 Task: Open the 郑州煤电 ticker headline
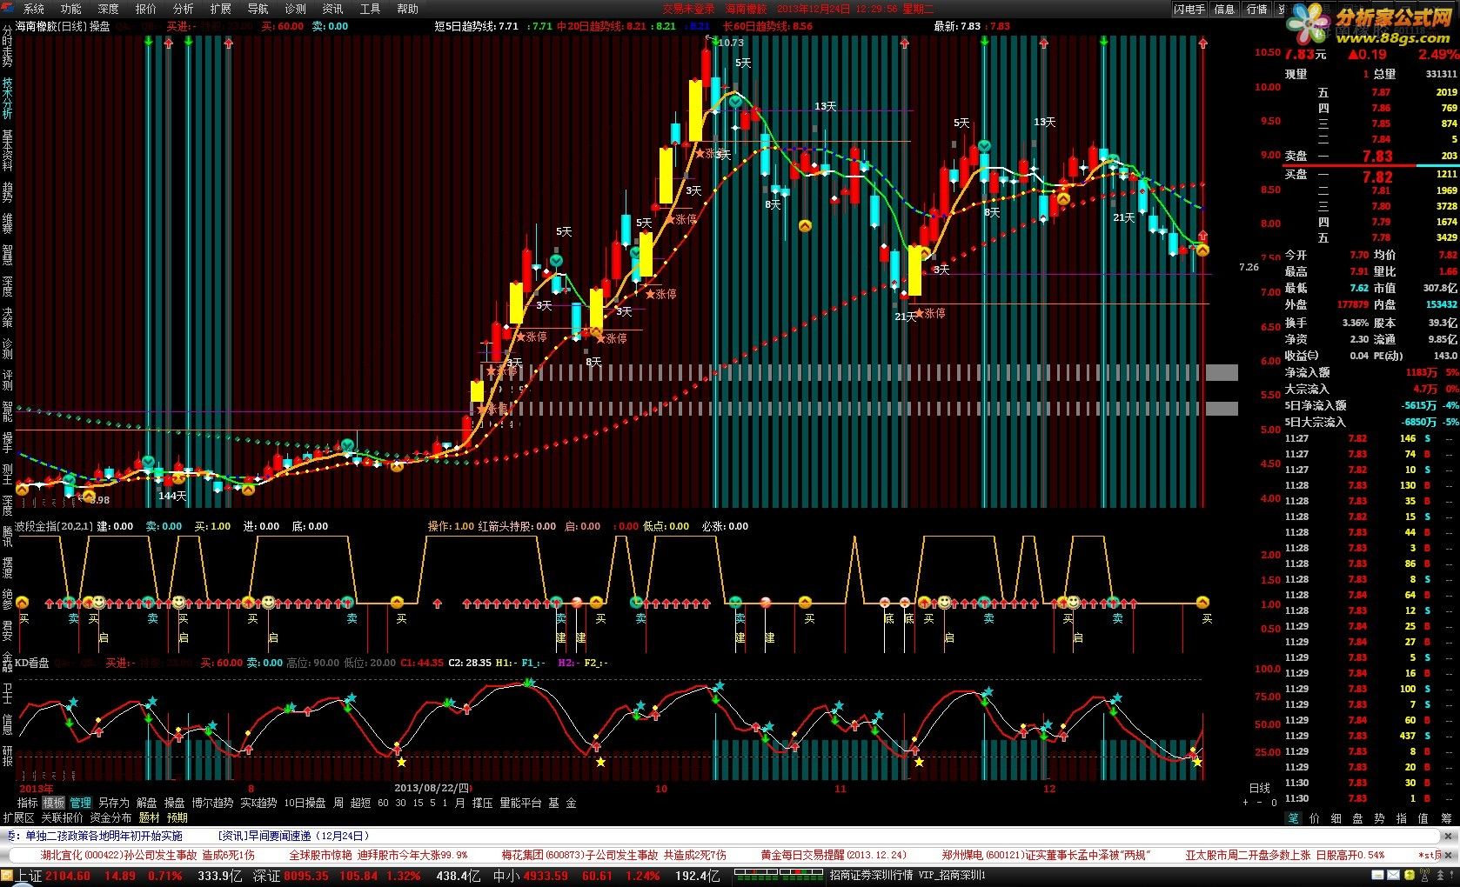pos(1046,855)
